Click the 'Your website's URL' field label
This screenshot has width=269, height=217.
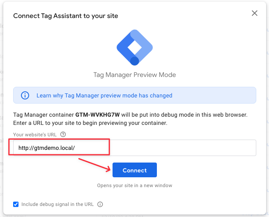point(35,135)
